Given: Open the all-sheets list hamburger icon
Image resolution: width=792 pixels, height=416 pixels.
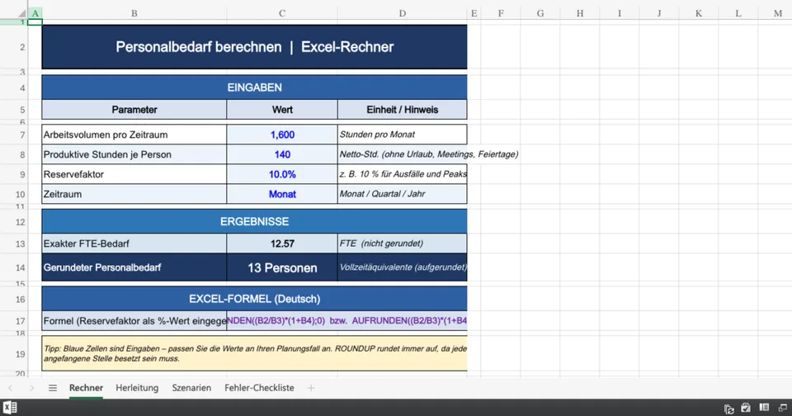Looking at the screenshot, I should [x=53, y=388].
